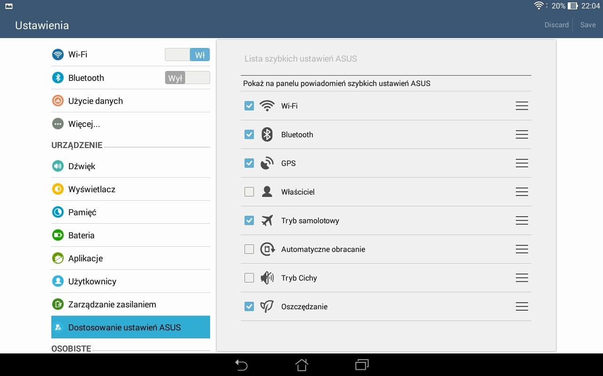Tap the Automatyczne obracanie label
The height and width of the screenshot is (376, 603).
[x=323, y=249]
